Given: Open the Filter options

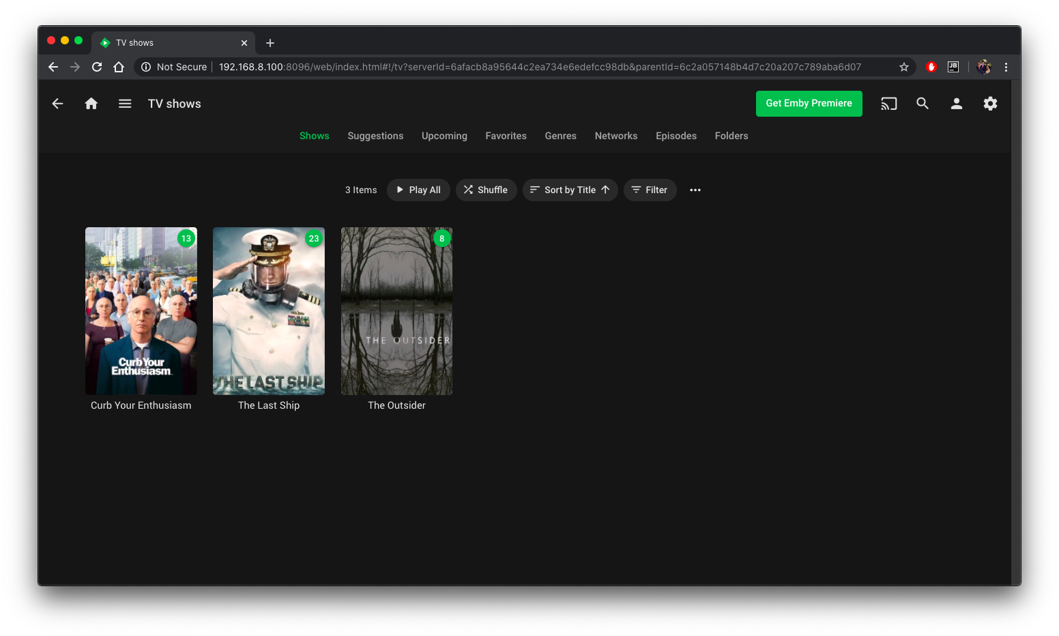Looking at the screenshot, I should pos(650,190).
